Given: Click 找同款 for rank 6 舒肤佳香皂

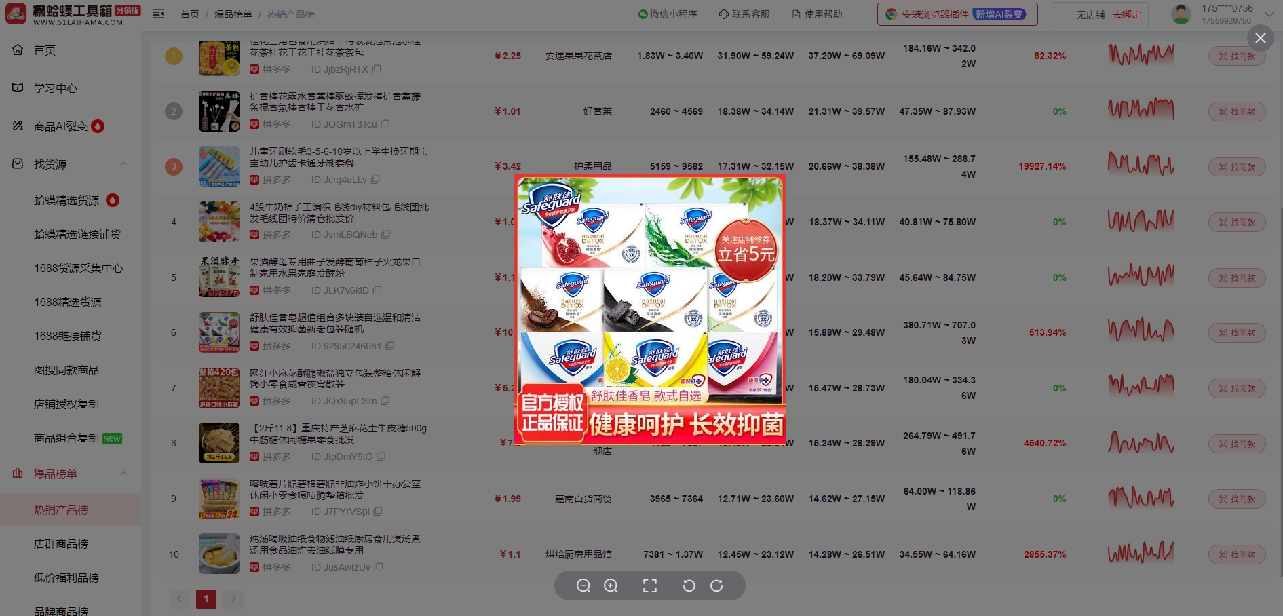Looking at the screenshot, I should click(x=1236, y=332).
